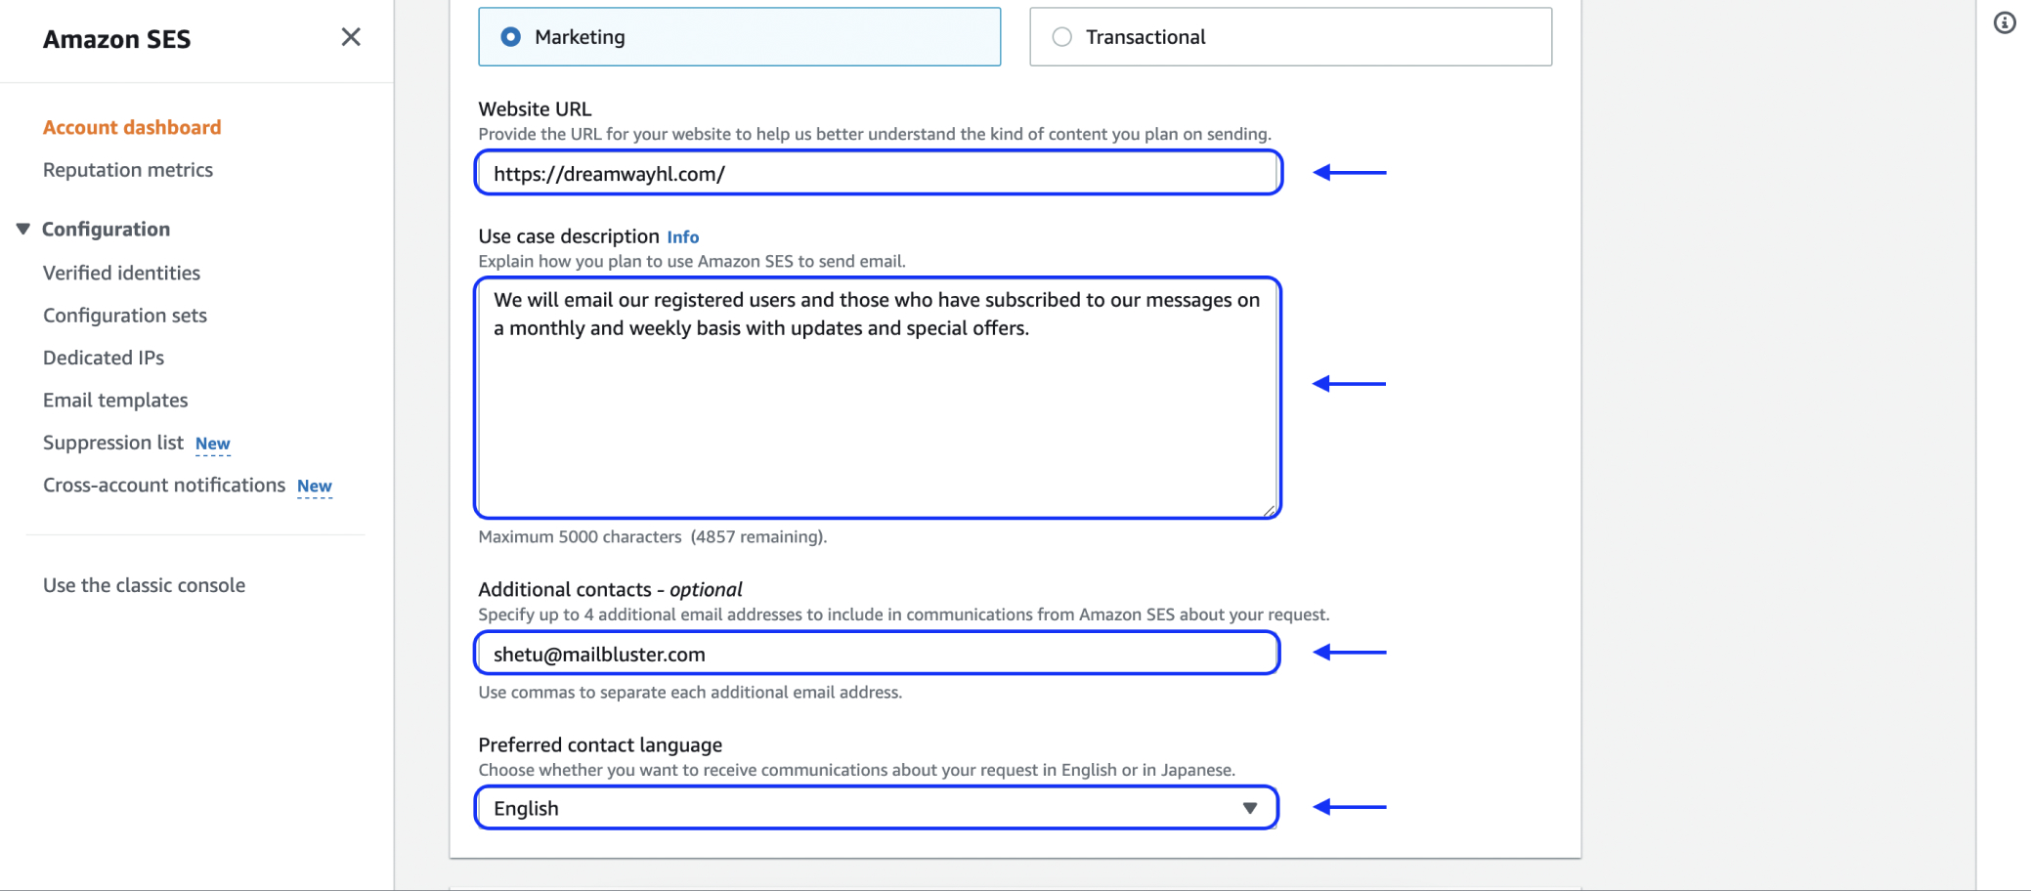
Task: Open the Suppression list page
Action: (113, 443)
